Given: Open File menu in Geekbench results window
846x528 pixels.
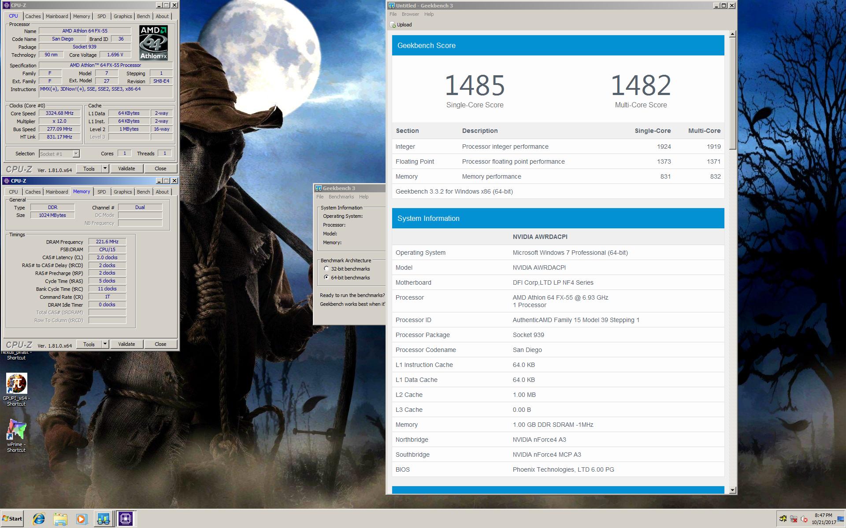Looking at the screenshot, I should (x=393, y=14).
